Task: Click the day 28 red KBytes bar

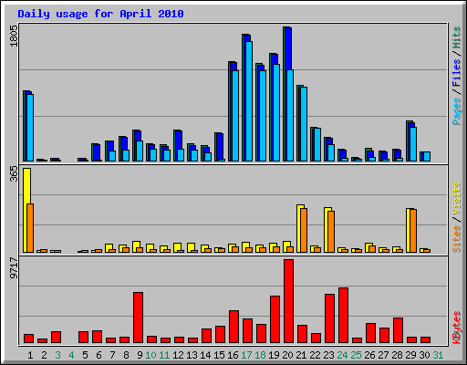Action: tap(398, 330)
